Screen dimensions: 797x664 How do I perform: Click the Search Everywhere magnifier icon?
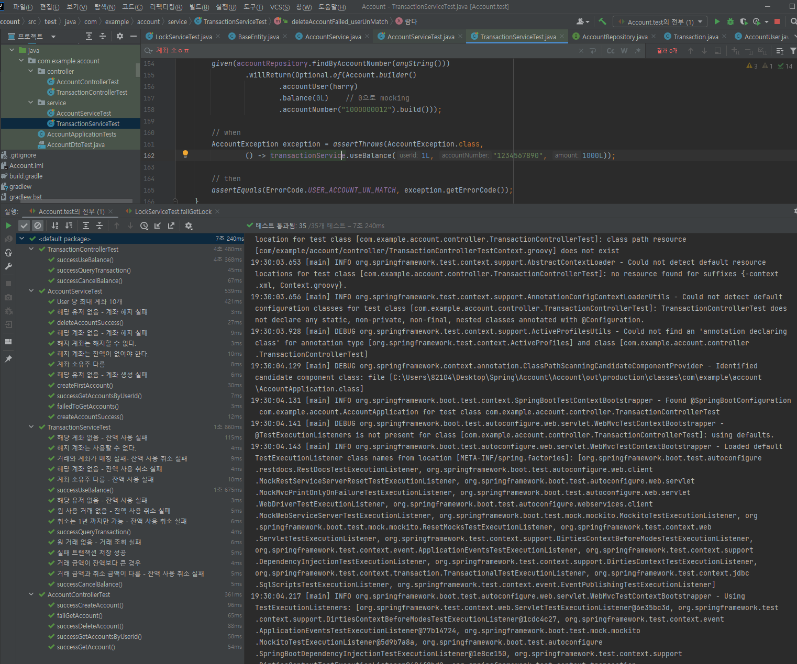pos(793,21)
